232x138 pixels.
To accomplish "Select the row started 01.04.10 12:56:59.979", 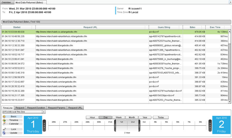I will (x=115, y=77).
